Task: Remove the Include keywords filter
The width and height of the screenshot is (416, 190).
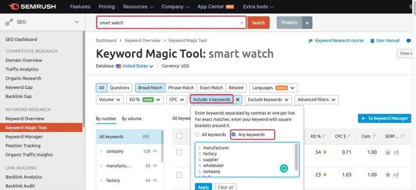Action: point(238,100)
